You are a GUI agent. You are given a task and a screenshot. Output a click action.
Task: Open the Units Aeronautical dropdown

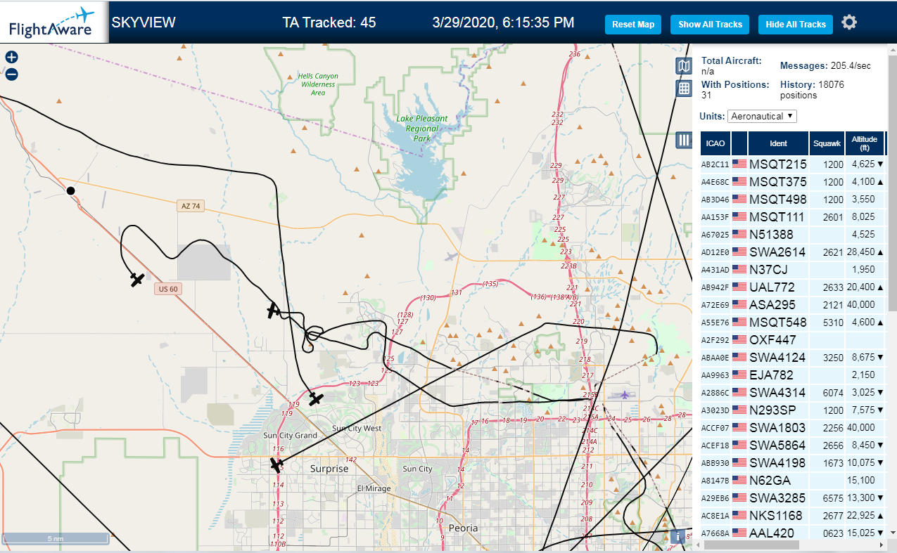762,116
